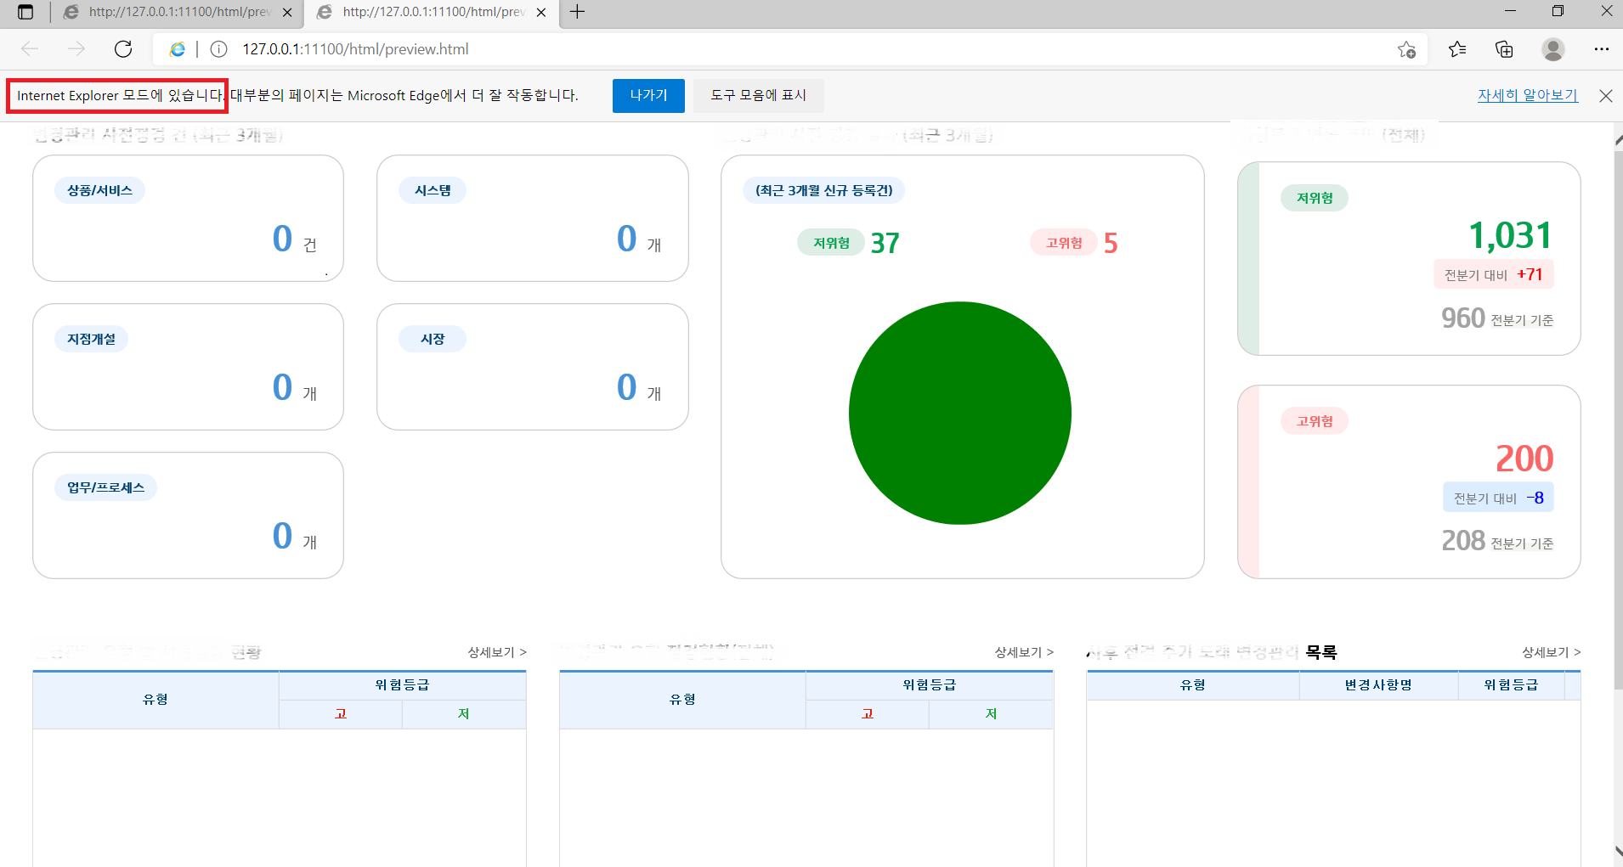The height and width of the screenshot is (867, 1623).
Task: Open site information icon next to URL
Action: pyautogui.click(x=218, y=49)
